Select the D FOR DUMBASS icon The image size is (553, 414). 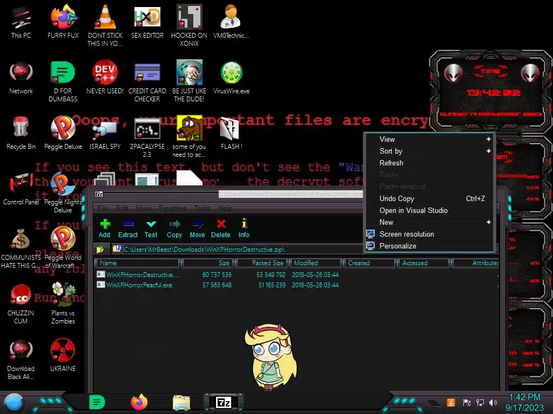tap(63, 82)
